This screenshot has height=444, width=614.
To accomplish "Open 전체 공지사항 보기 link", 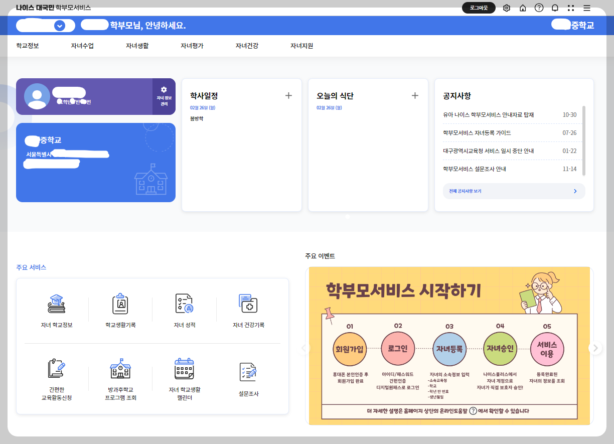I will (513, 191).
